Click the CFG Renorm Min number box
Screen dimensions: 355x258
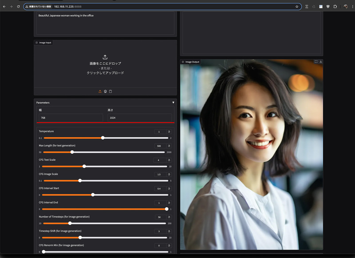coord(161,246)
